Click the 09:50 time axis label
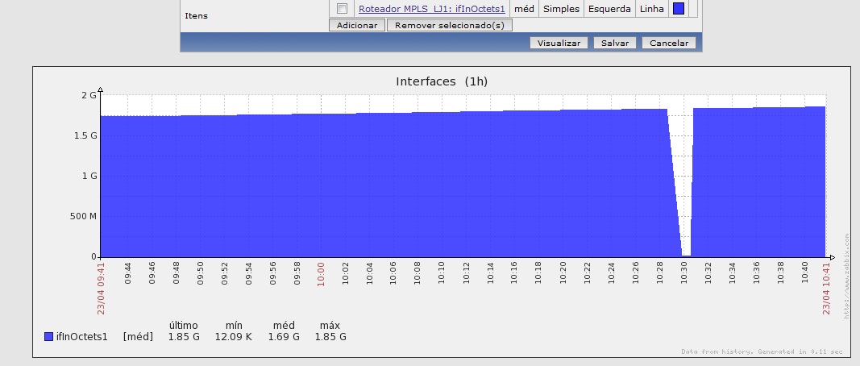The width and height of the screenshot is (860, 366). tap(200, 272)
